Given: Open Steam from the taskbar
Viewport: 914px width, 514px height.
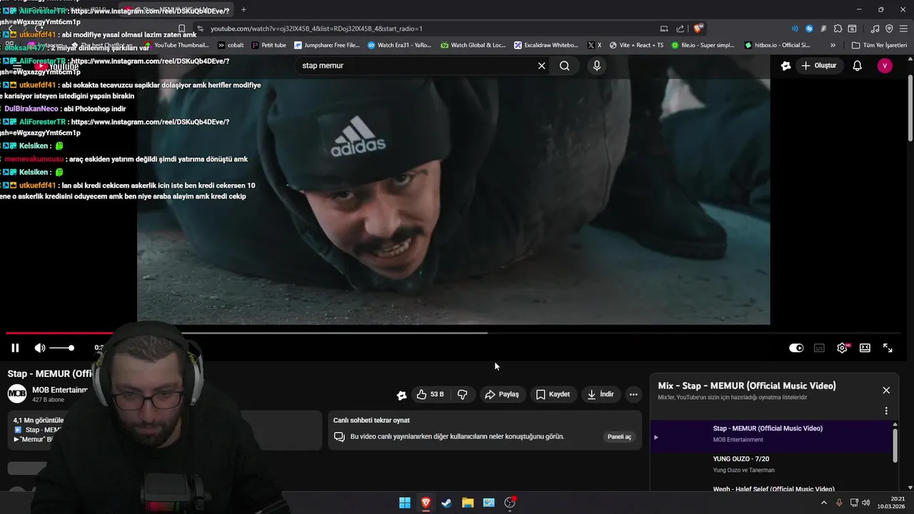Looking at the screenshot, I should [x=446, y=503].
